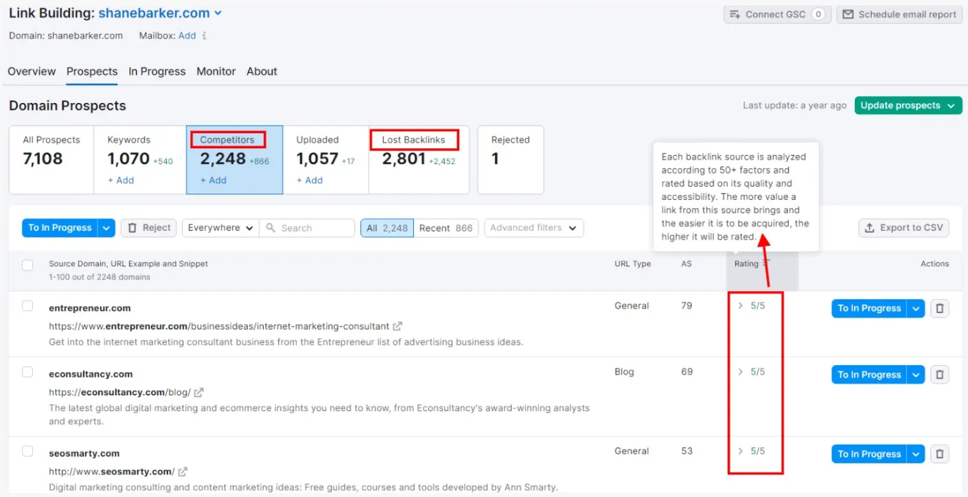Click the Mailbox info icon
Screen dimensions: 968x497
[x=204, y=36]
